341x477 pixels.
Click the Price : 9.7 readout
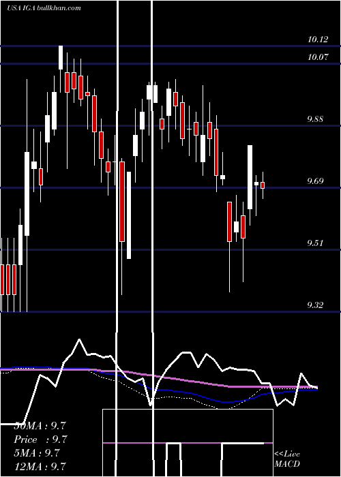[40, 440]
